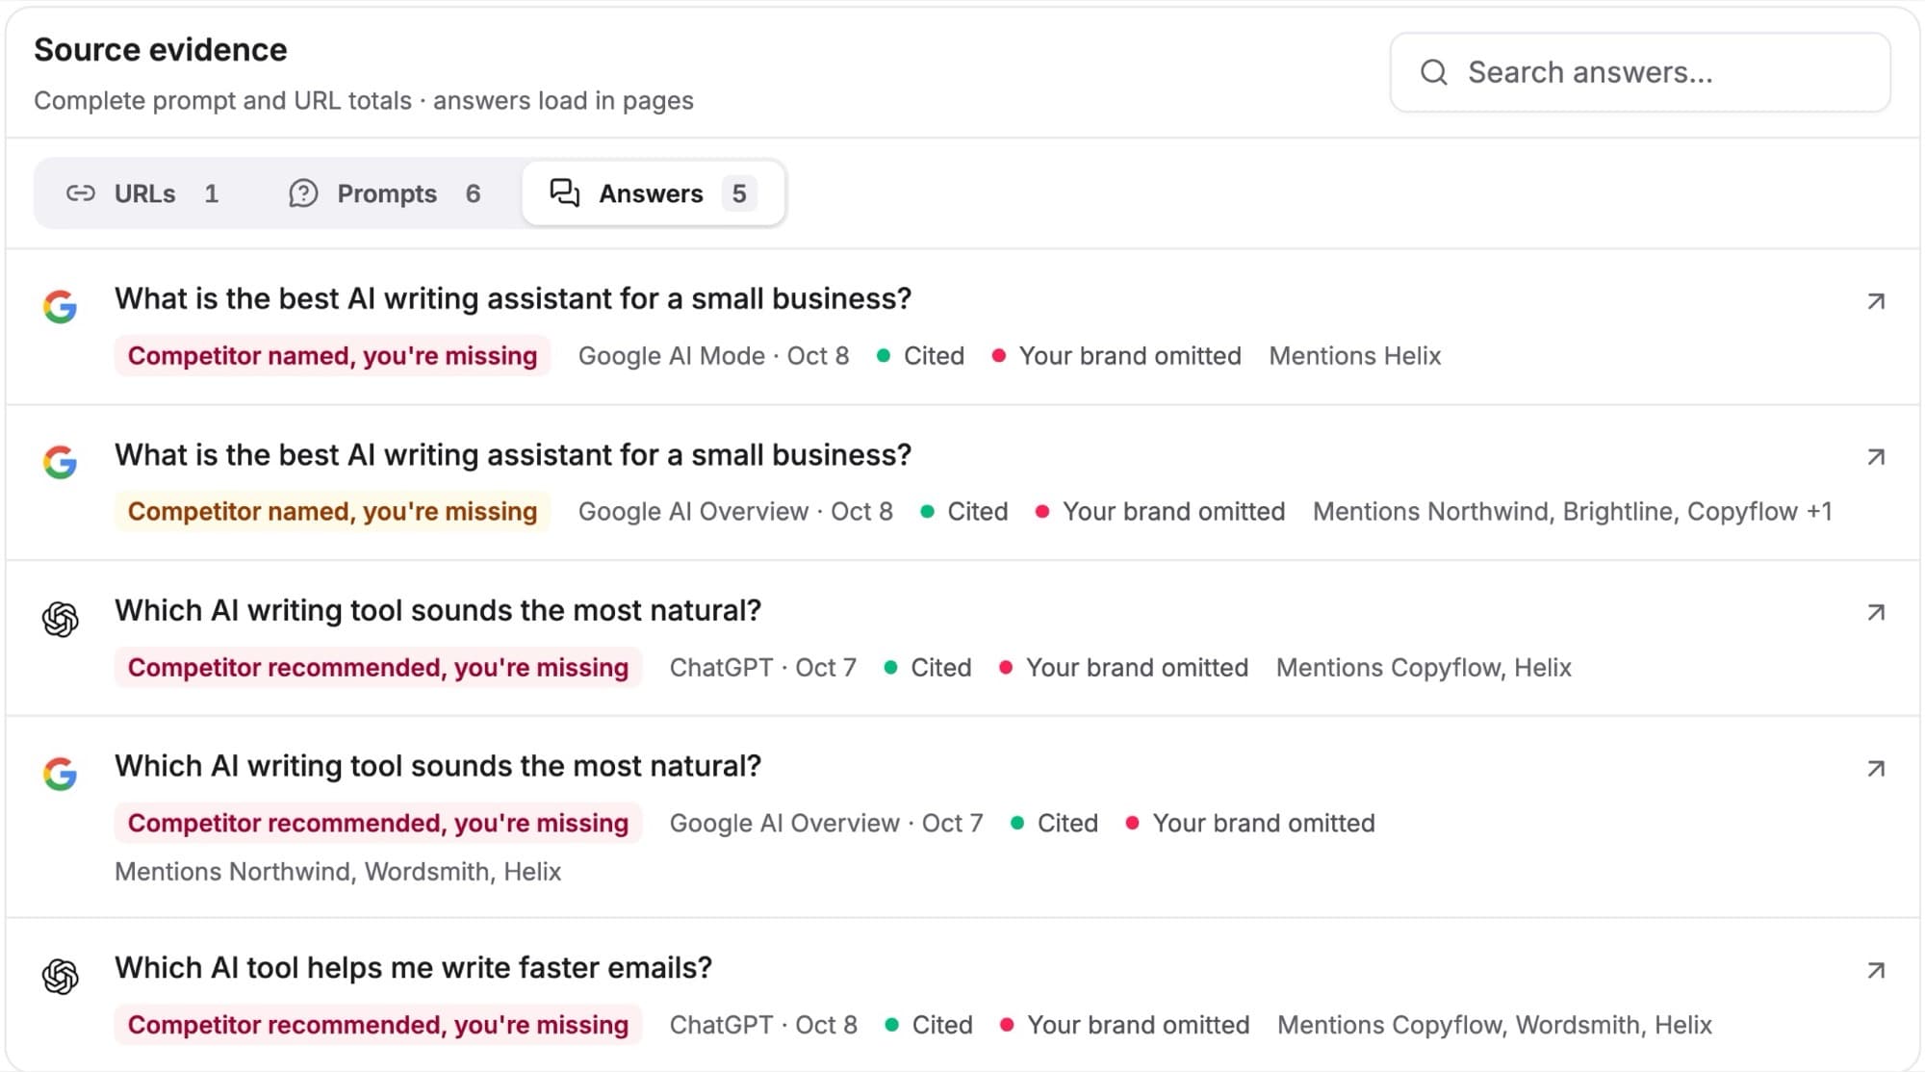Open the small business question in Google AI Overview row
The image size is (1925, 1072).
(513, 455)
